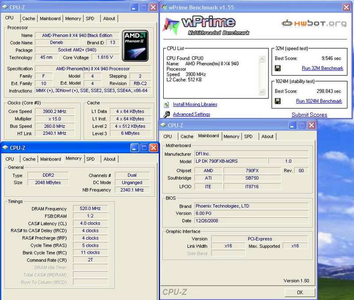The width and height of the screenshot is (354, 300).
Task: Open Cache tab in top CPU-Z window
Action: pos(29,19)
